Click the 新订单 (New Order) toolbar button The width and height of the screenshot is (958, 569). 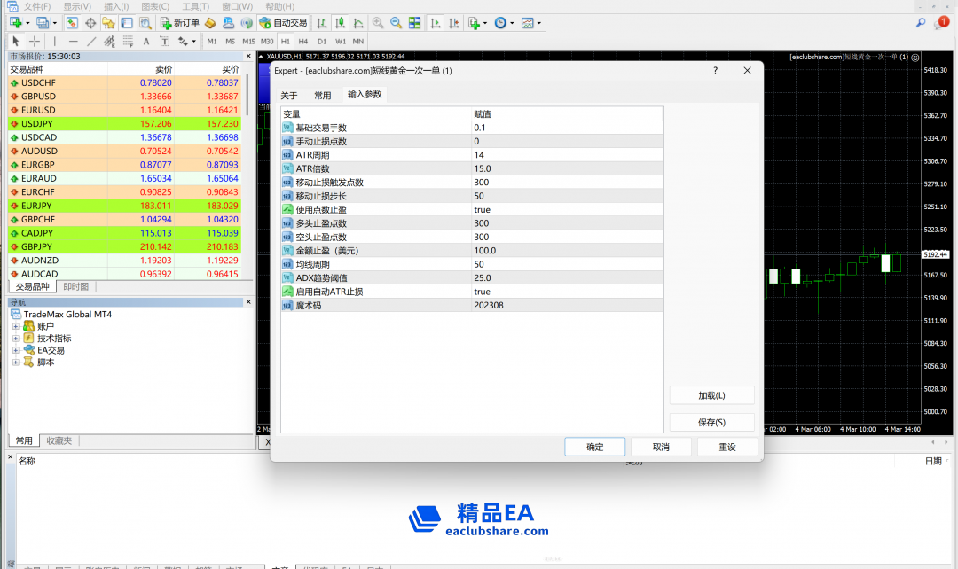pos(180,22)
